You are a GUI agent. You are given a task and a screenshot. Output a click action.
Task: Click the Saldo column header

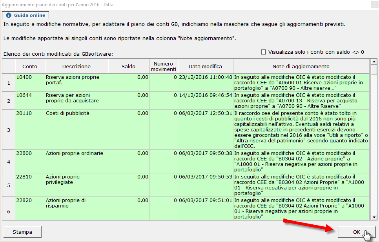tap(129, 66)
